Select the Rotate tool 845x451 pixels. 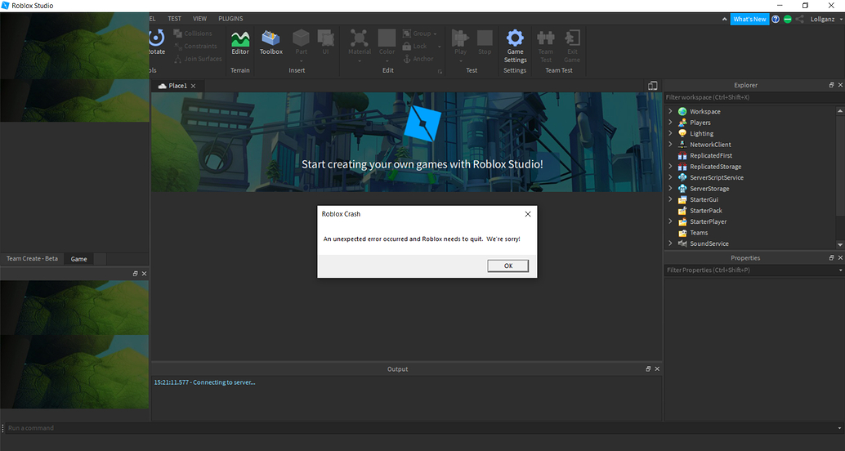(x=156, y=42)
